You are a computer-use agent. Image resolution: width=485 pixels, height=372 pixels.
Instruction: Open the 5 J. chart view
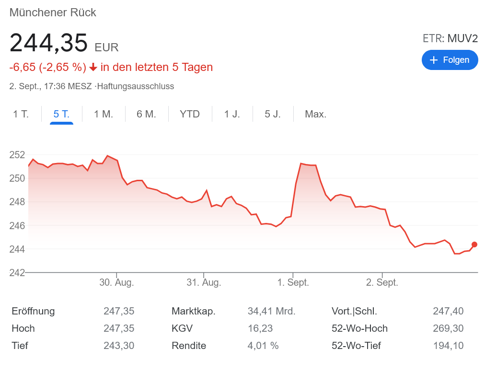pyautogui.click(x=273, y=114)
